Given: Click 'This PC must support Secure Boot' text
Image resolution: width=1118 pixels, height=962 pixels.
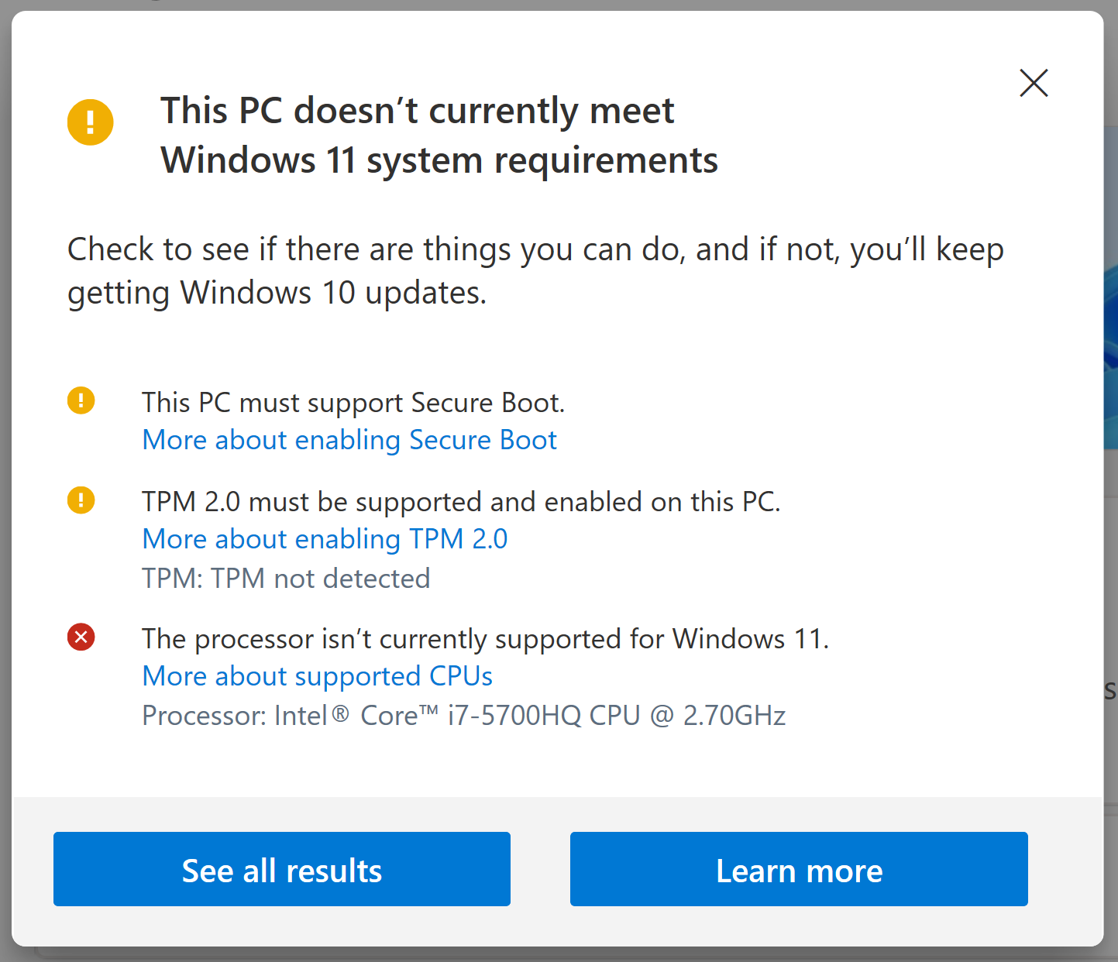Looking at the screenshot, I should pos(353,403).
